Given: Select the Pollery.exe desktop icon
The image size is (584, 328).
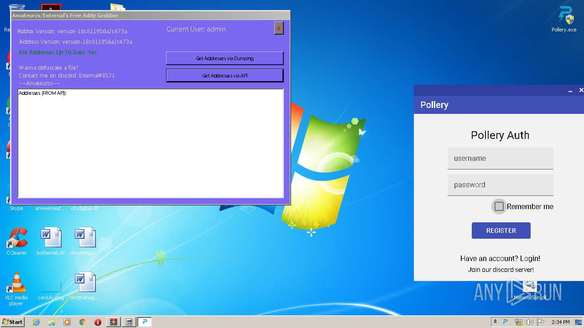Looking at the screenshot, I should pyautogui.click(x=564, y=19).
